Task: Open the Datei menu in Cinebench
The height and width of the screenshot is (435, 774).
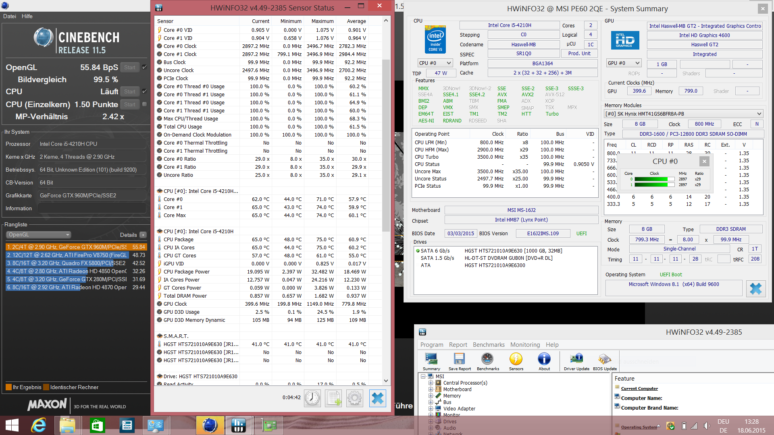Action: [10, 16]
